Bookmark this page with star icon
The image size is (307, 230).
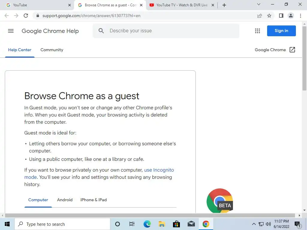pos(269,16)
